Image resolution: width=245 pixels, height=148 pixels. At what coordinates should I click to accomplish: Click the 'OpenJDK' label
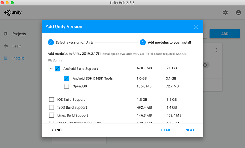(80, 86)
